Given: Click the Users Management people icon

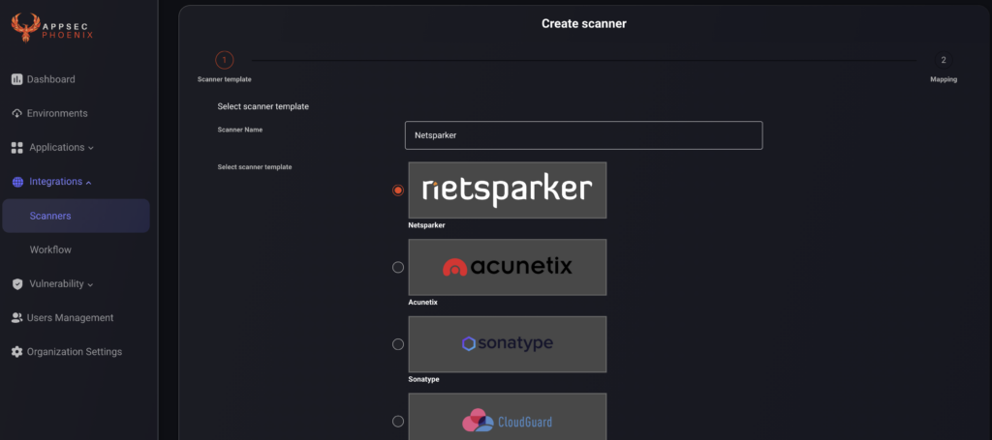Looking at the screenshot, I should (17, 318).
